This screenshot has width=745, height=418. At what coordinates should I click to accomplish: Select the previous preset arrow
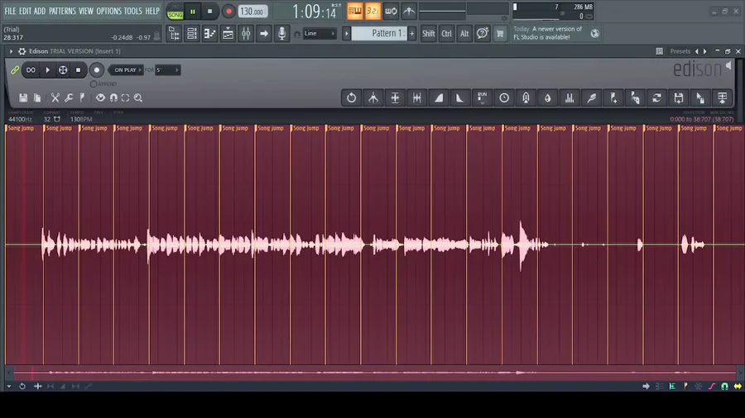tap(697, 51)
